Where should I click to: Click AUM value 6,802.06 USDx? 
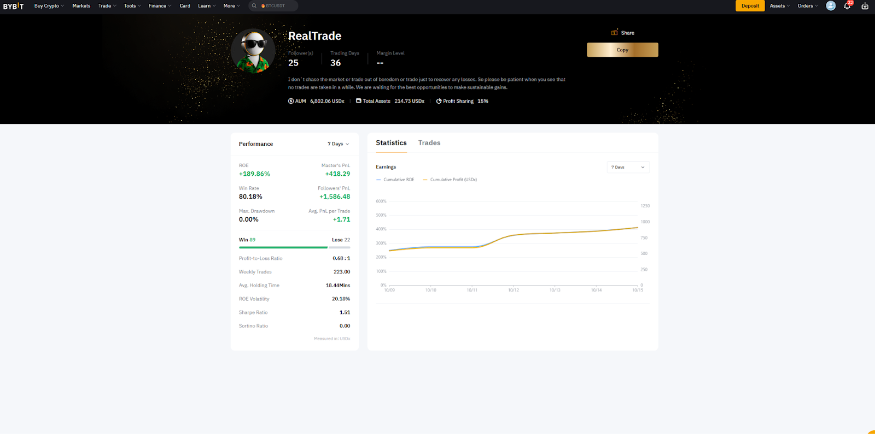tap(327, 101)
